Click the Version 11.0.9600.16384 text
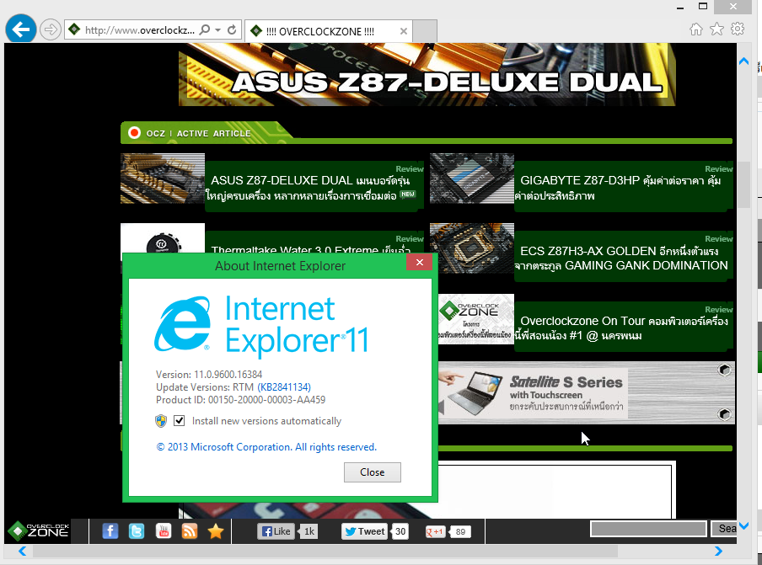762x565 pixels. [209, 374]
